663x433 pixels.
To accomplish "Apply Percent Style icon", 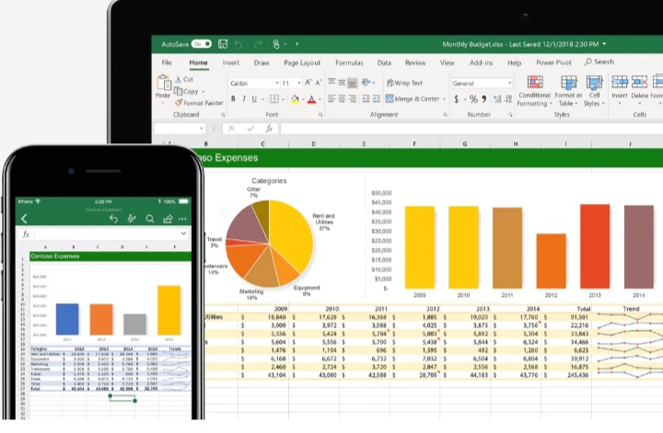I will click(x=473, y=99).
